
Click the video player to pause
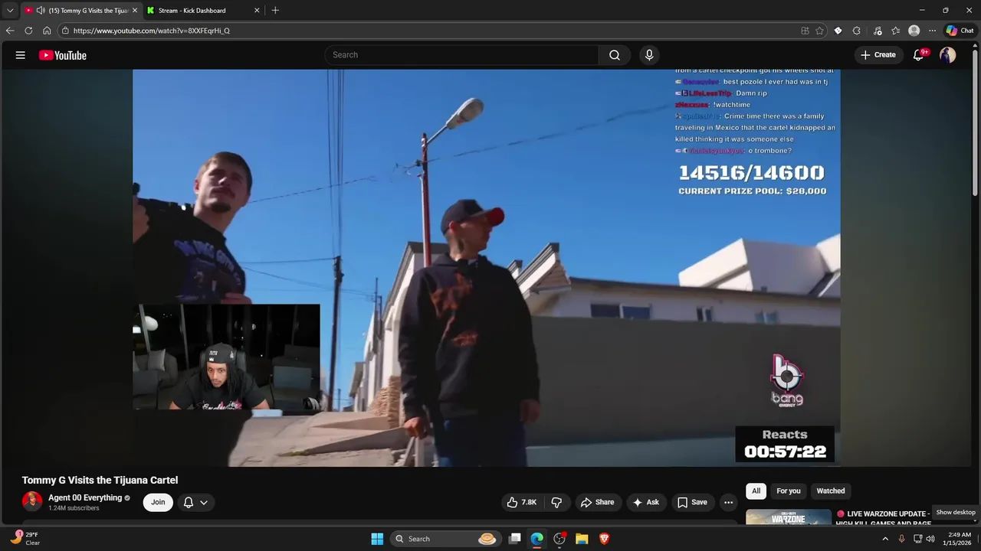486,268
